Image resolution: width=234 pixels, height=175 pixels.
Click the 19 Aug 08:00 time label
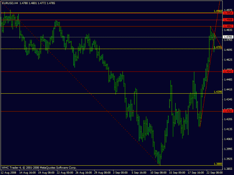click(x=46, y=173)
